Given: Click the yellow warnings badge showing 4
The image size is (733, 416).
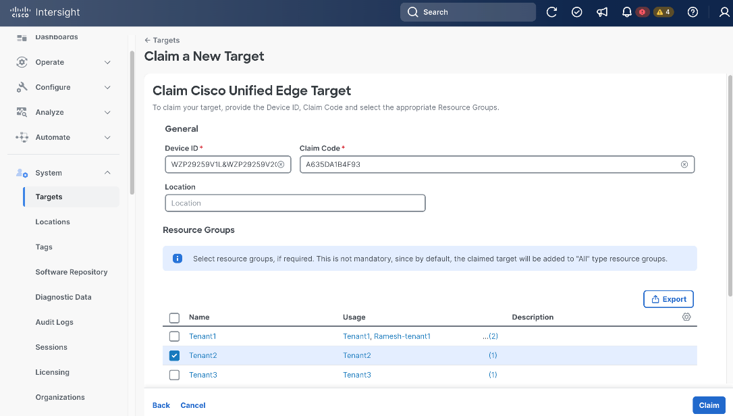Looking at the screenshot, I should (663, 12).
